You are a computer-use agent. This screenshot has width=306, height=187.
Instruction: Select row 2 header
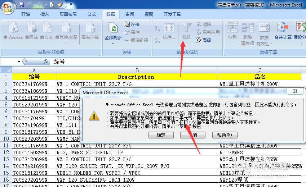[x=6, y=84]
